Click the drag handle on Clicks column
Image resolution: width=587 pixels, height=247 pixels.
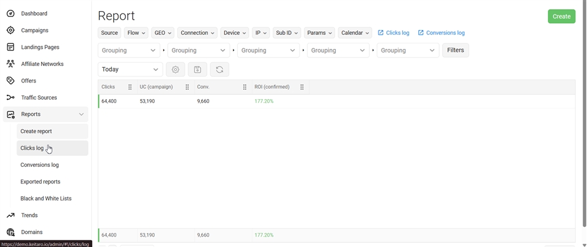(x=130, y=87)
